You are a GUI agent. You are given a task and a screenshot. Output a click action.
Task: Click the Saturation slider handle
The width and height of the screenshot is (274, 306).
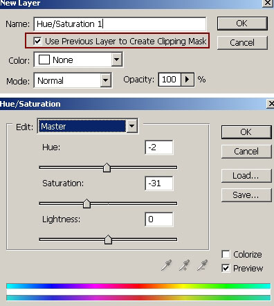pos(86,204)
